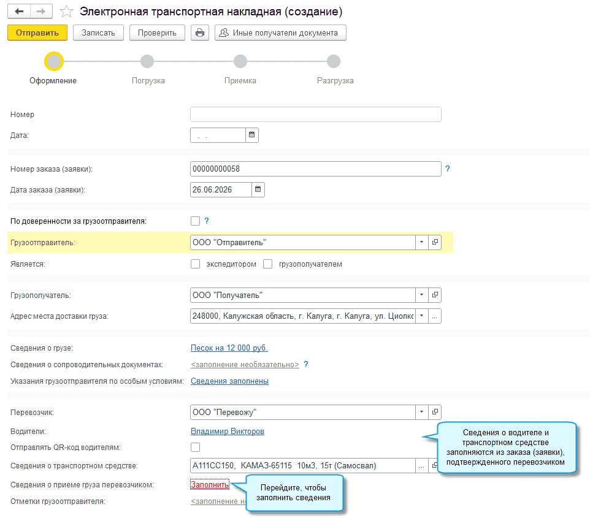Expand the Грузополучатель dropdown list
Screen dimensions: 590x518
point(421,295)
